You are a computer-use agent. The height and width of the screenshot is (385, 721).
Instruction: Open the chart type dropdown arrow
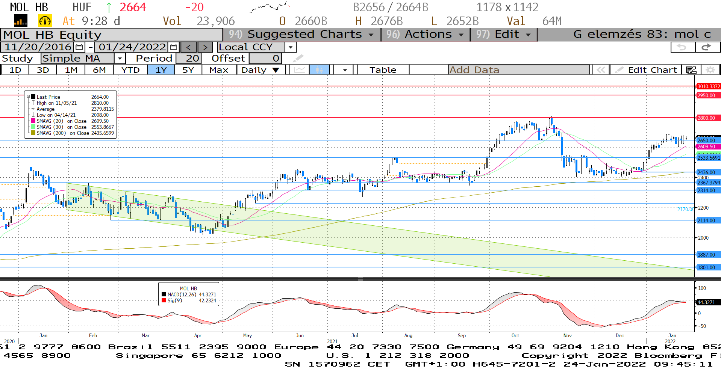(x=345, y=70)
